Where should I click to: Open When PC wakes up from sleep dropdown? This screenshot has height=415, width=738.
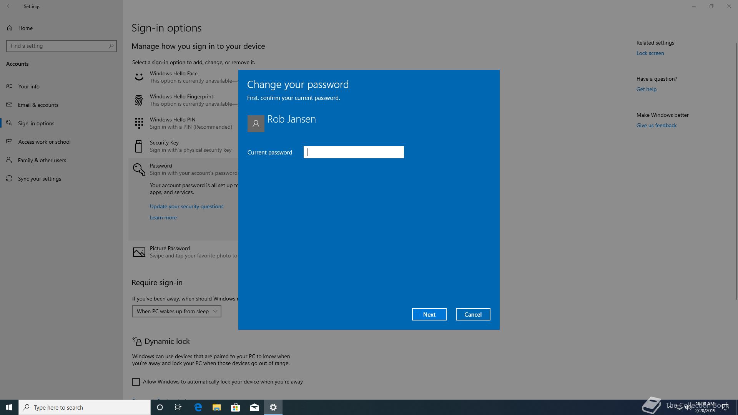[177, 311]
